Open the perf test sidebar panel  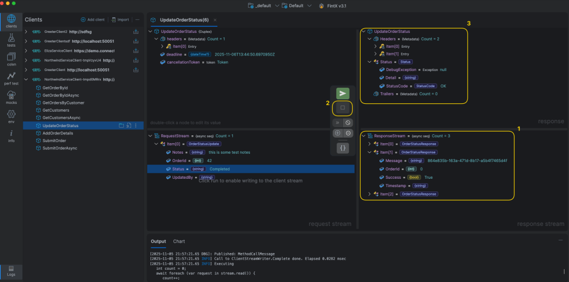coord(11,78)
